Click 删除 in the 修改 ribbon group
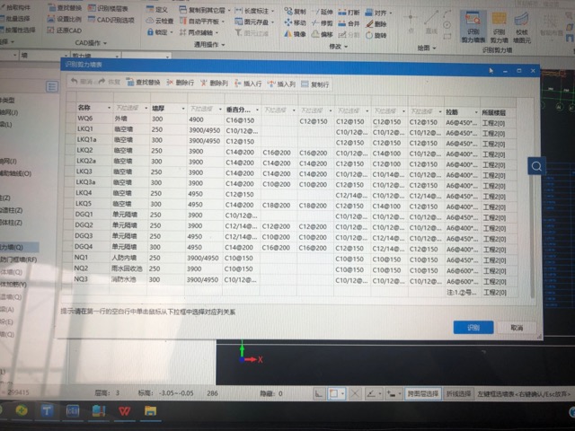This screenshot has height=431, width=575. [x=376, y=24]
